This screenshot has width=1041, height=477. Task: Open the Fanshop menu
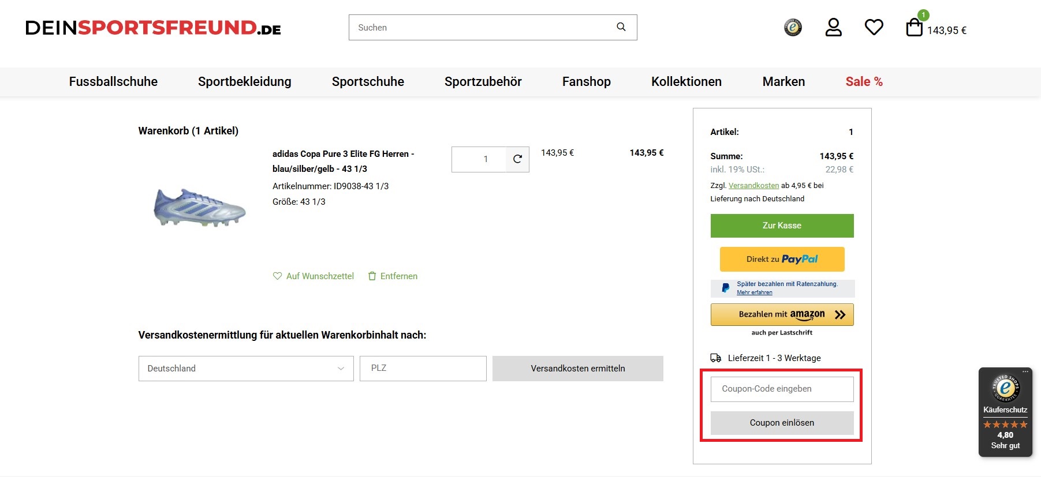pyautogui.click(x=587, y=82)
